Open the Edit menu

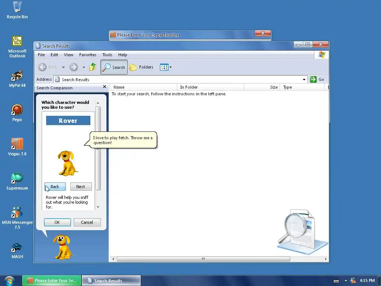54,55
